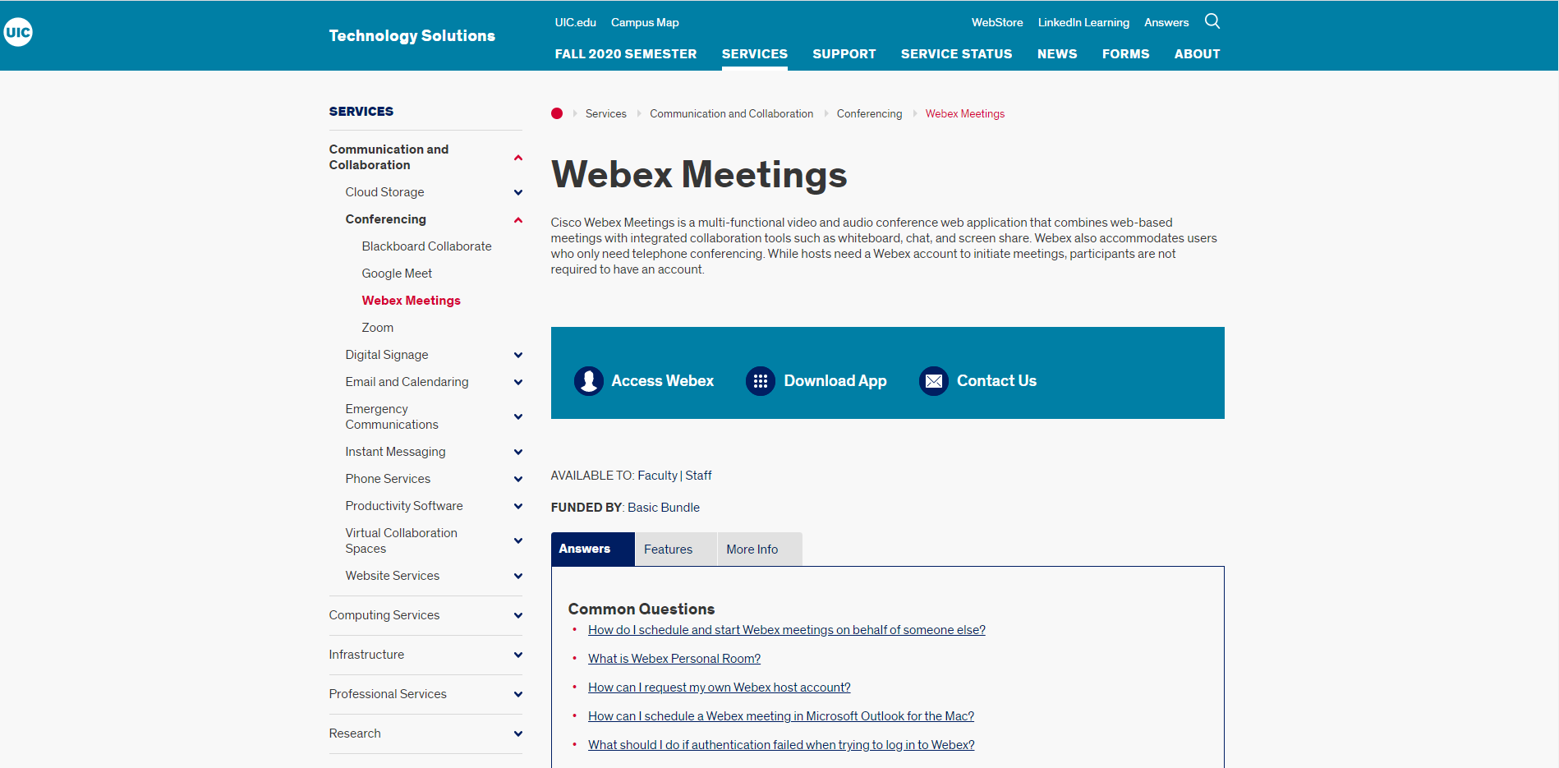The image size is (1559, 768).
Task: Expand the Infrastructure chevron
Action: [x=518, y=655]
